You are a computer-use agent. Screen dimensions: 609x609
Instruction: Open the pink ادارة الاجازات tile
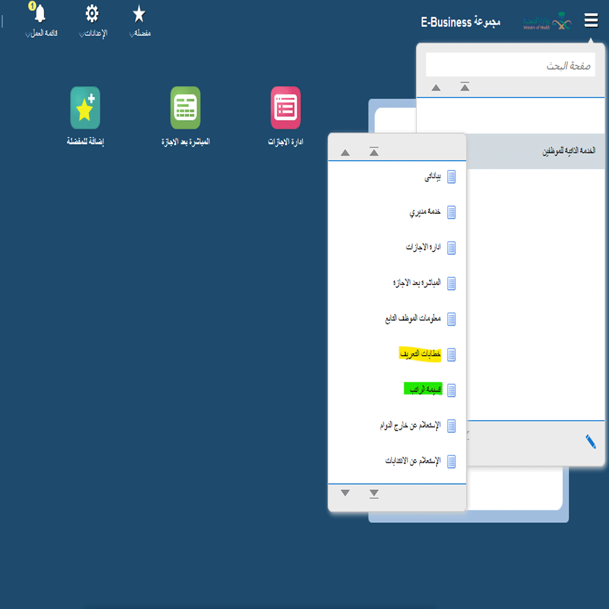(x=286, y=108)
